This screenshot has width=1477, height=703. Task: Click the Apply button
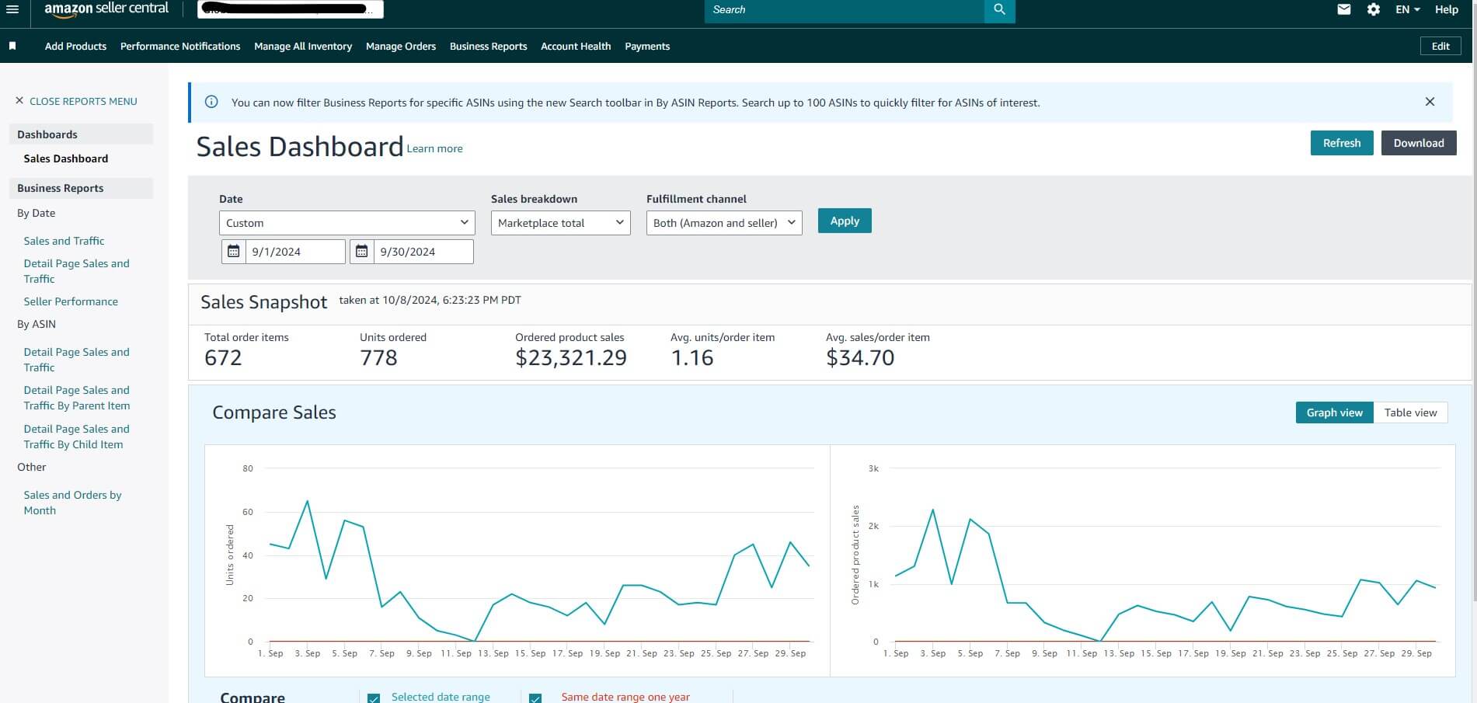[845, 221]
